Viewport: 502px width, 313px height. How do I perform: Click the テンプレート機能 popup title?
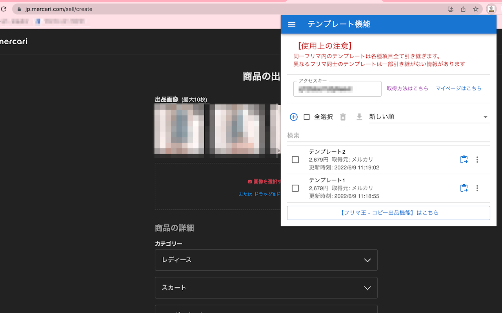click(339, 24)
